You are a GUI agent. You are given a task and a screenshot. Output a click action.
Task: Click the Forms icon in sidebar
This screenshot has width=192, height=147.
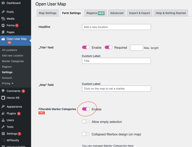point(3,25)
